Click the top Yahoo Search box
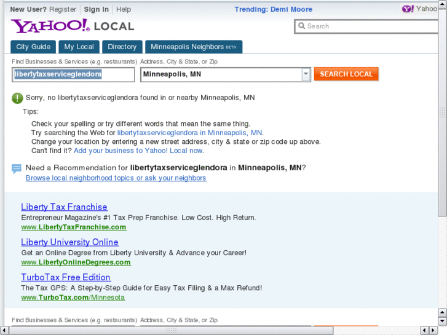447x335 pixels. pyautogui.click(x=366, y=26)
